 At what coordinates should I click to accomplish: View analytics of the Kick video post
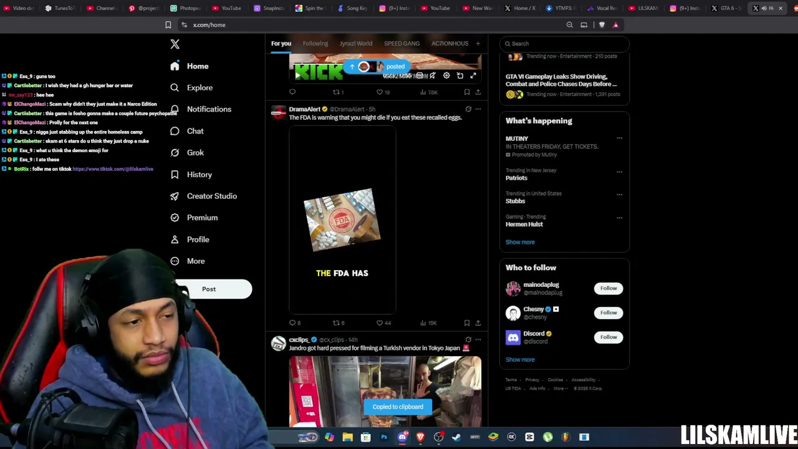click(429, 92)
